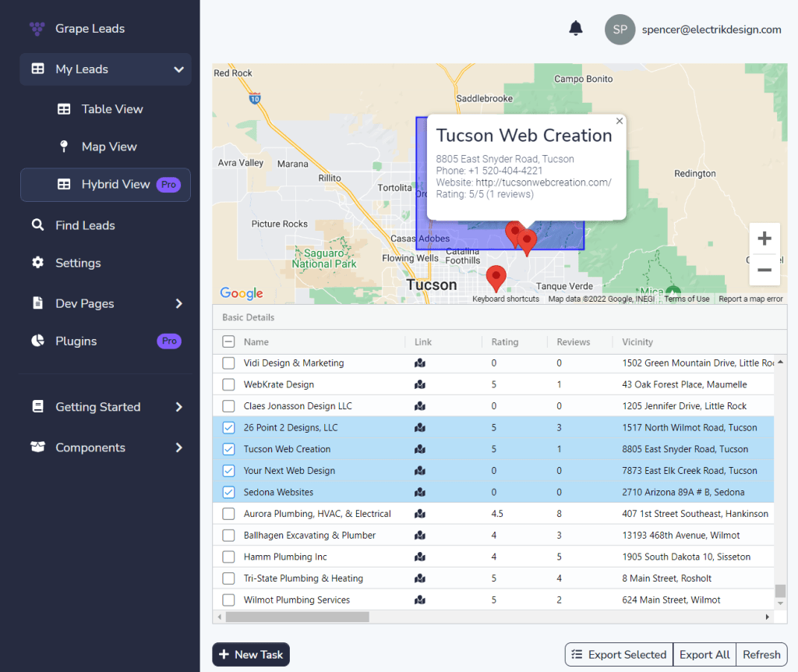Click Report a map error link
This screenshot has width=798, height=672.
click(750, 299)
